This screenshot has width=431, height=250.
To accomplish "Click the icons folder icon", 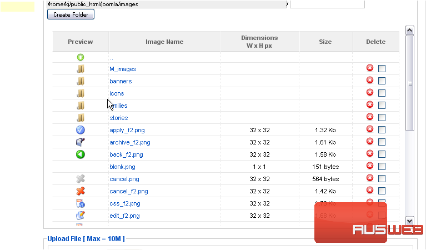I will click(81, 93).
